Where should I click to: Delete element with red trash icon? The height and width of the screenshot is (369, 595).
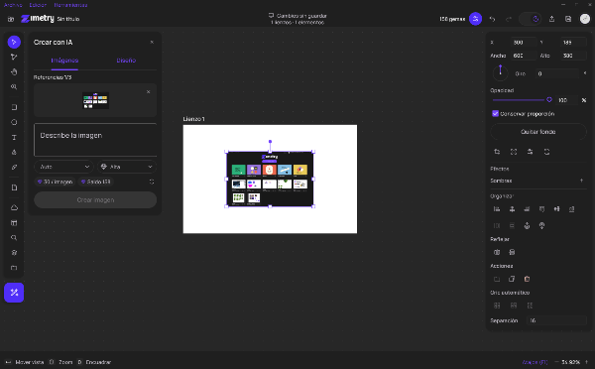527,279
